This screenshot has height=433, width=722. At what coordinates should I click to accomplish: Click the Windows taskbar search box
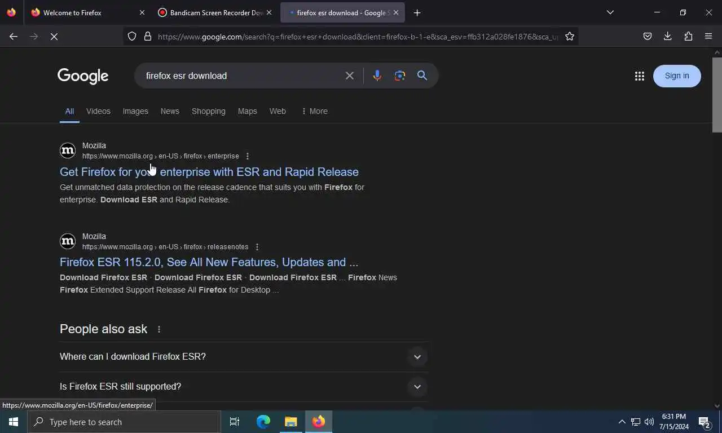click(x=124, y=422)
